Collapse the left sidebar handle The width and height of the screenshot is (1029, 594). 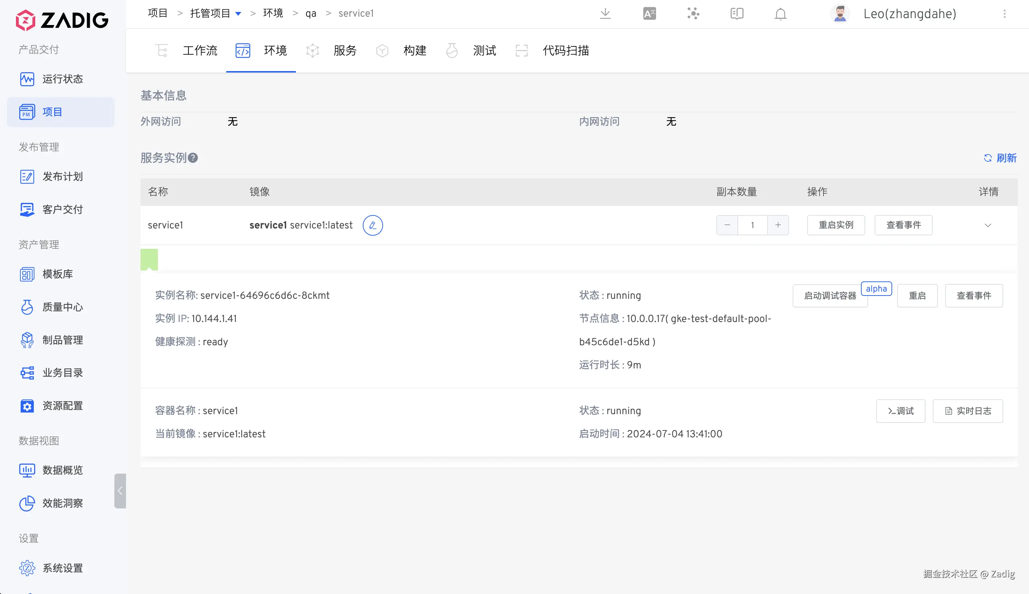120,491
